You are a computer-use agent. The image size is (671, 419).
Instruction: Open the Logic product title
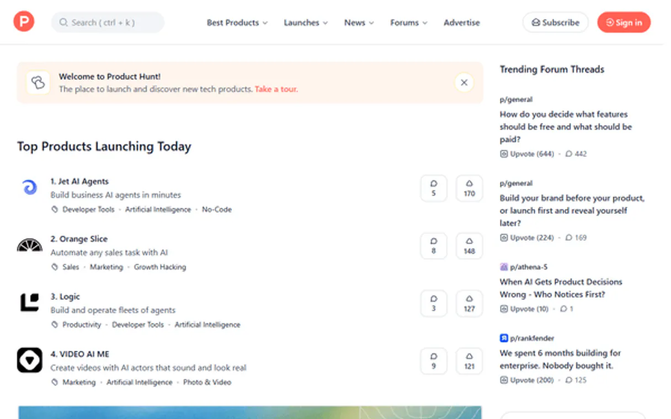pos(65,297)
